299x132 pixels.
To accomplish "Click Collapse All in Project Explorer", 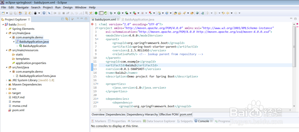I will (x=62, y=19).
